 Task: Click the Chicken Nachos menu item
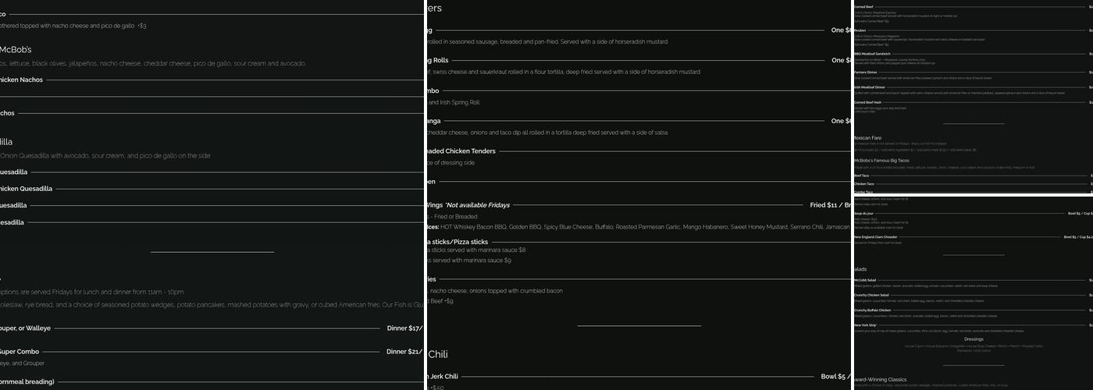[21, 80]
